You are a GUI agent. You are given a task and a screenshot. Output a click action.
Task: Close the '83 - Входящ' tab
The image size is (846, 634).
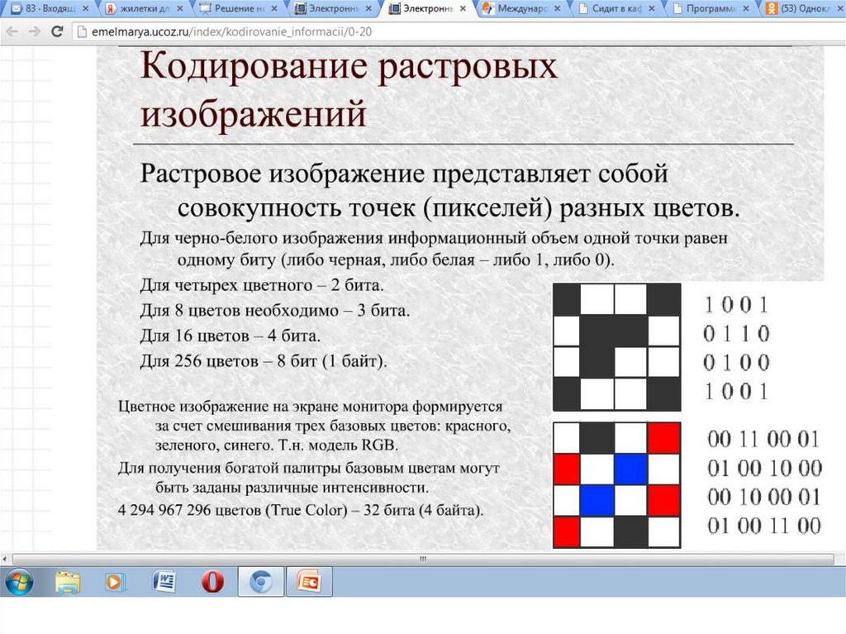click(x=85, y=8)
